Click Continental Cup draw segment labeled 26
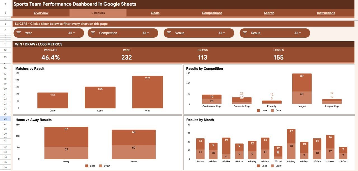 [x=212, y=101]
